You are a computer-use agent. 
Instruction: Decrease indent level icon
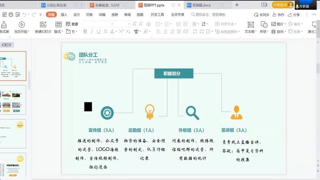click(178, 24)
